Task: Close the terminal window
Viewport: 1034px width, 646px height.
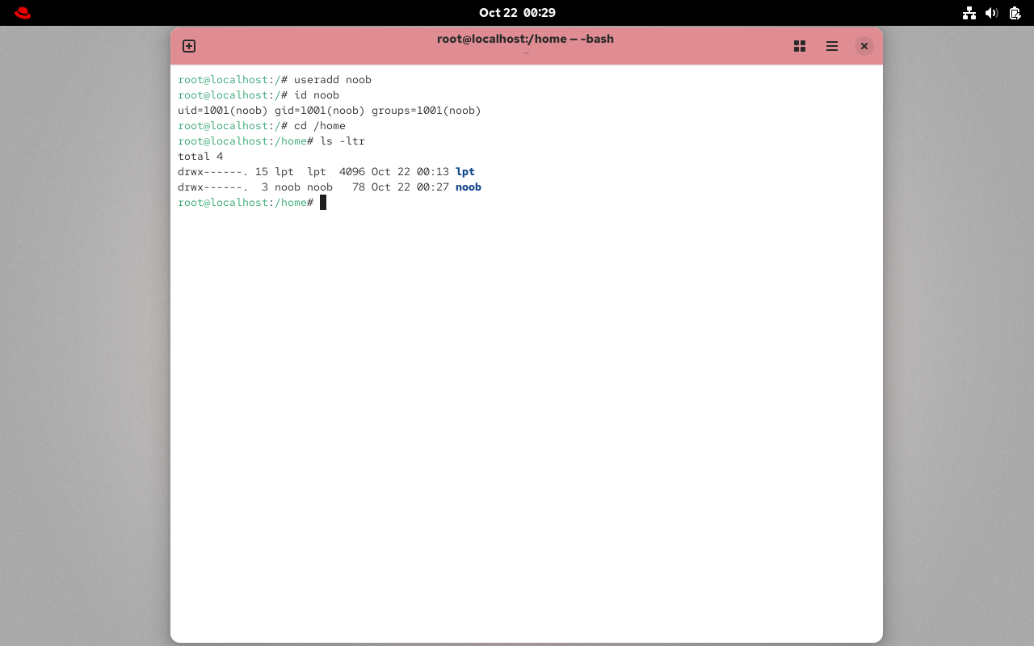Action: click(864, 46)
